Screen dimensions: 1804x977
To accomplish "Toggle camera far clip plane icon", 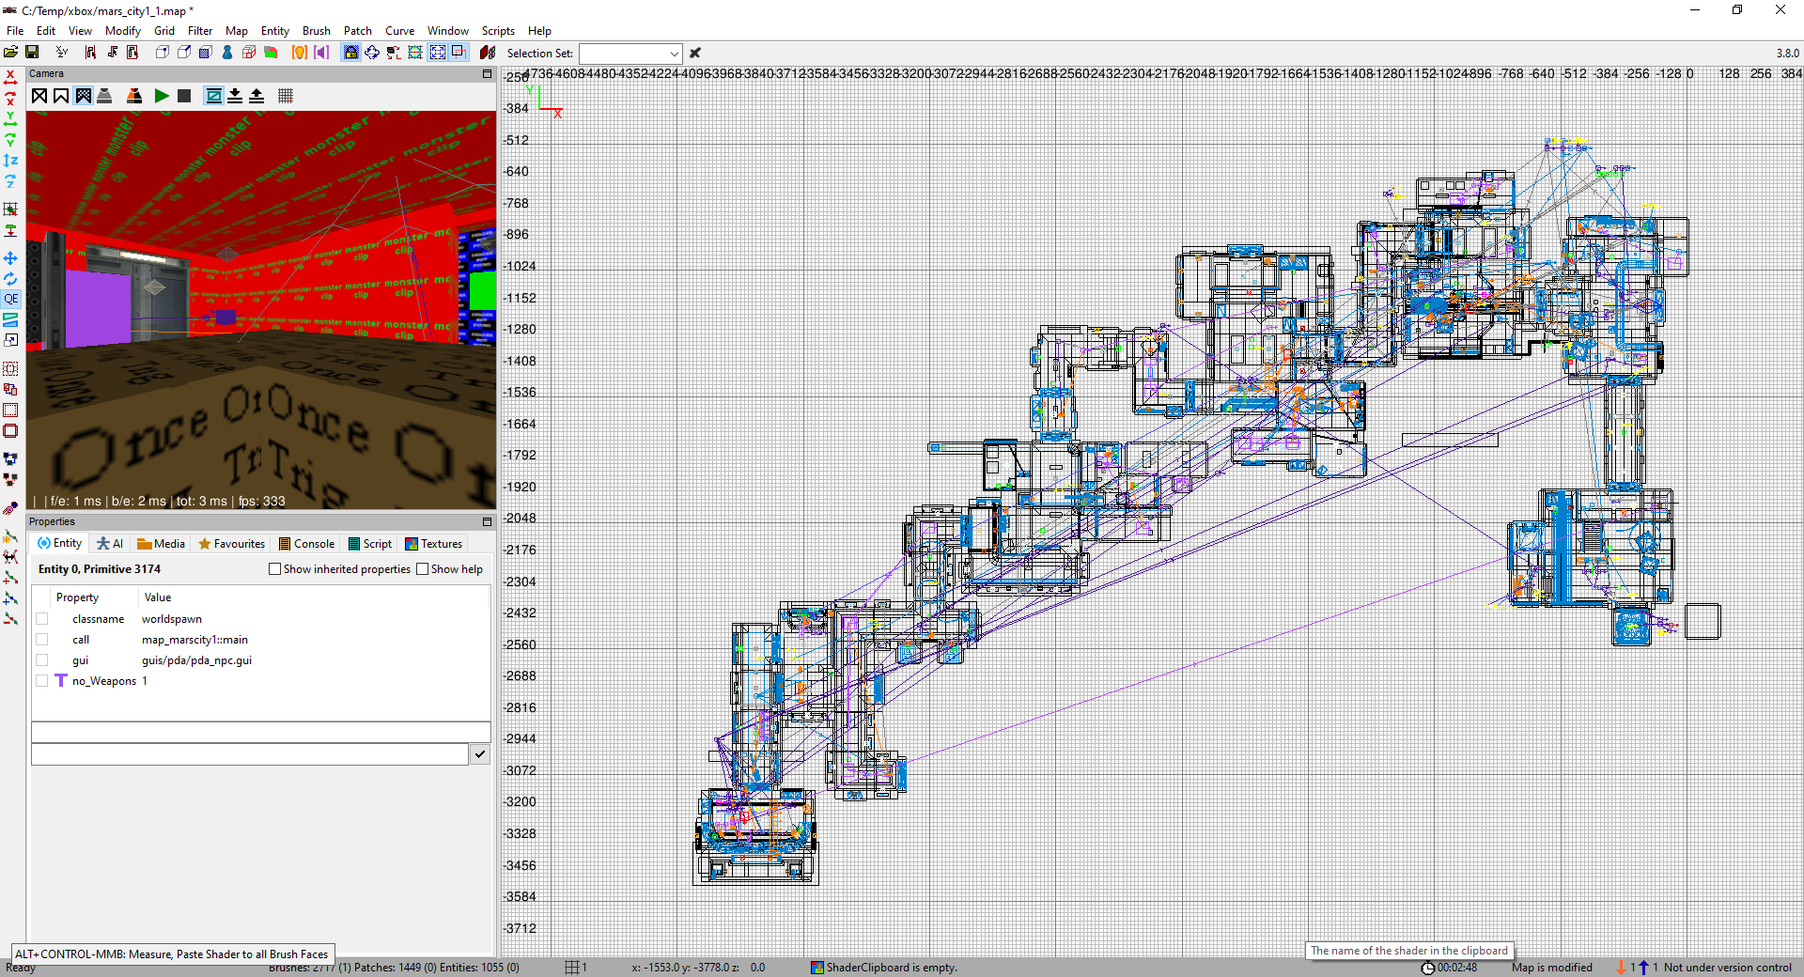I will point(213,96).
